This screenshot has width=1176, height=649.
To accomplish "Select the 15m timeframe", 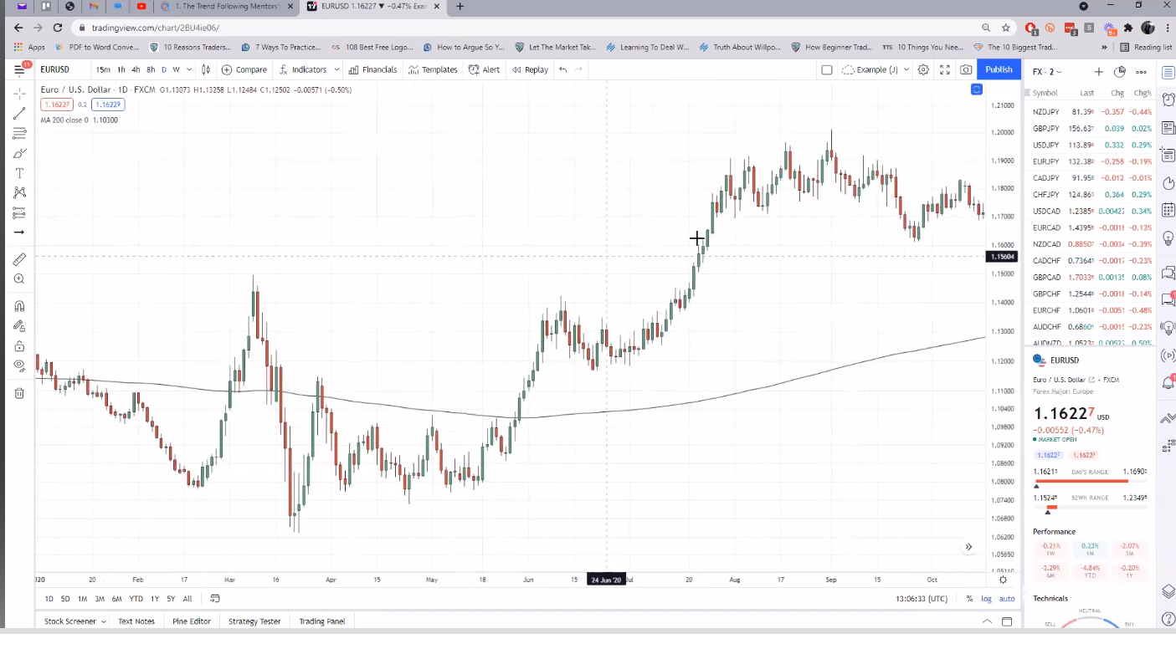I will click(x=103, y=69).
